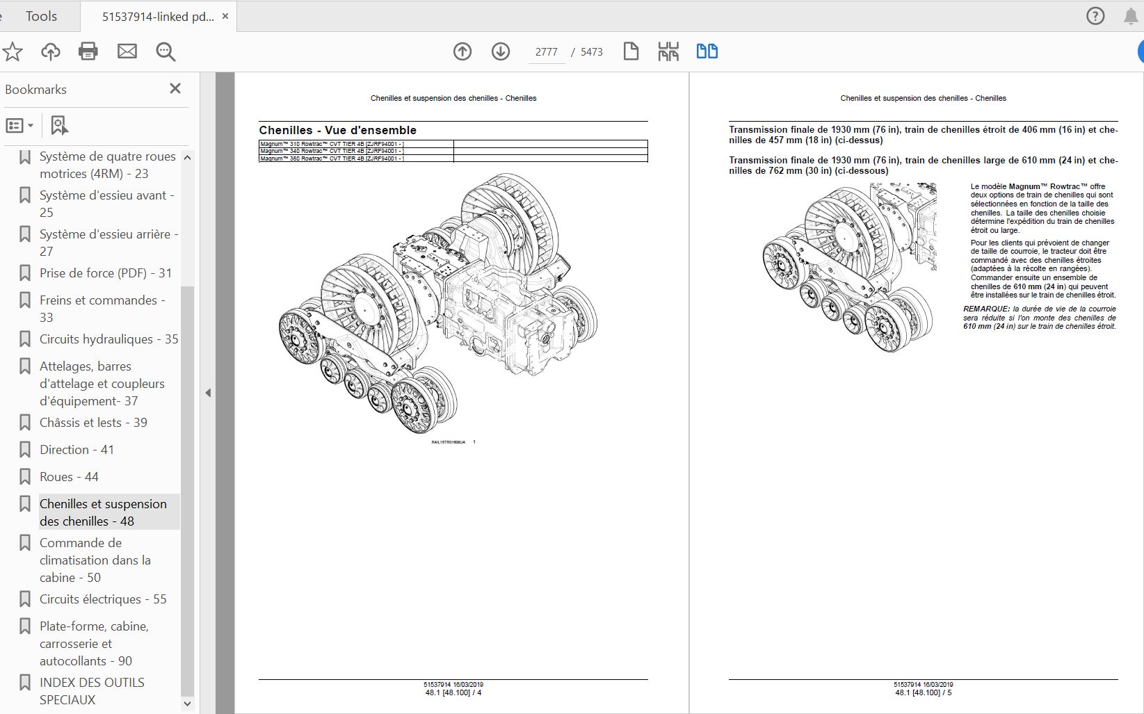This screenshot has height=714, width=1144.
Task: Click bookmark icon beside INDEX DES OUTILS SPECIAUX
Action: (x=25, y=683)
